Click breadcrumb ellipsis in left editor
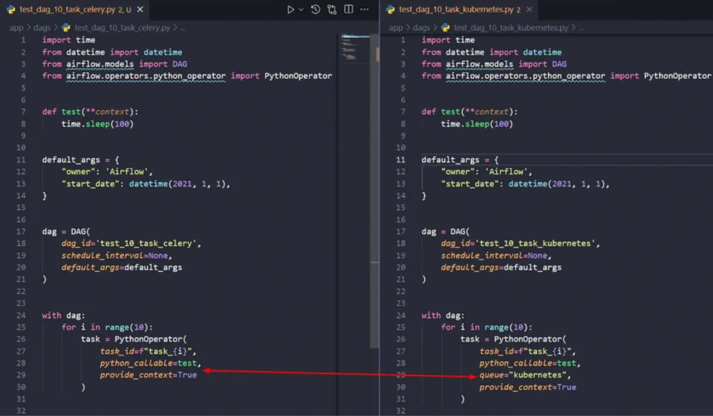Viewport: 713px width, 416px height. coord(183,28)
